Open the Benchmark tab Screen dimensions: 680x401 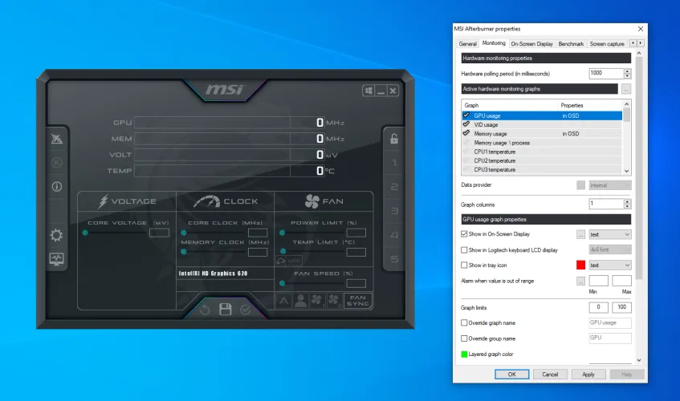click(x=571, y=43)
